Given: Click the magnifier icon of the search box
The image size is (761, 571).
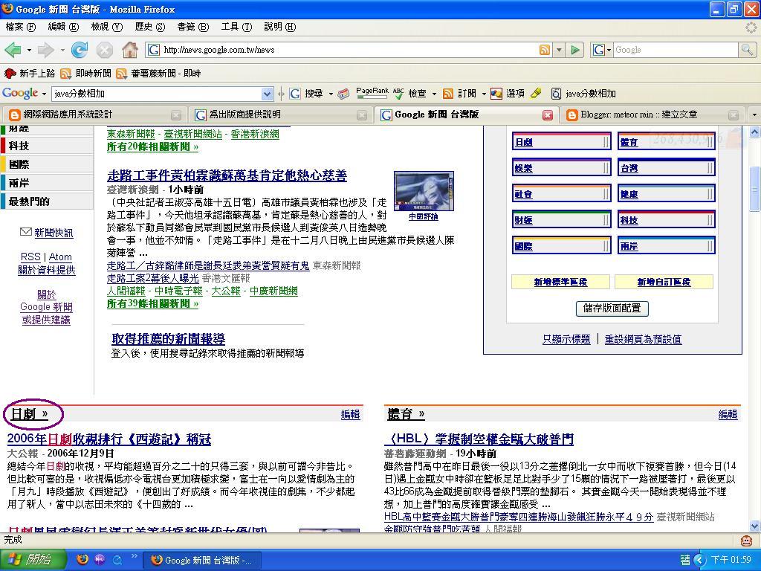Looking at the screenshot, I should [x=746, y=50].
